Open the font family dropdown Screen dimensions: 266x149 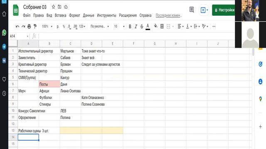(x=100, y=26)
